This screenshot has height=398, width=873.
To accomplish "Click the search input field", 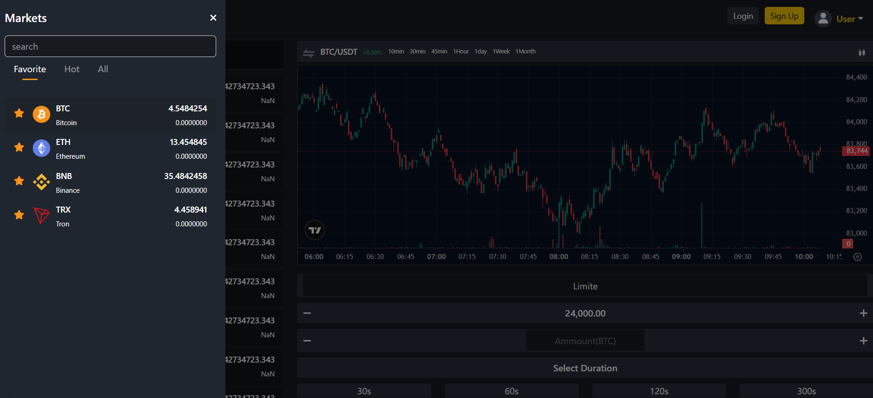I will click(110, 46).
